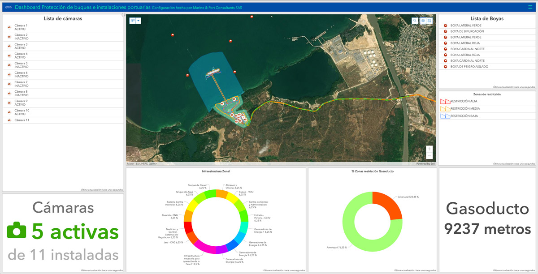Image resolution: width=538 pixels, height=274 pixels.
Task: Open the selection tool dropdown arrow
Action: pos(139,21)
